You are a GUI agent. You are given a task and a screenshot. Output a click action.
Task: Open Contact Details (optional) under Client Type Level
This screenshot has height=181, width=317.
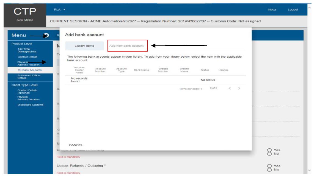[x=27, y=92]
